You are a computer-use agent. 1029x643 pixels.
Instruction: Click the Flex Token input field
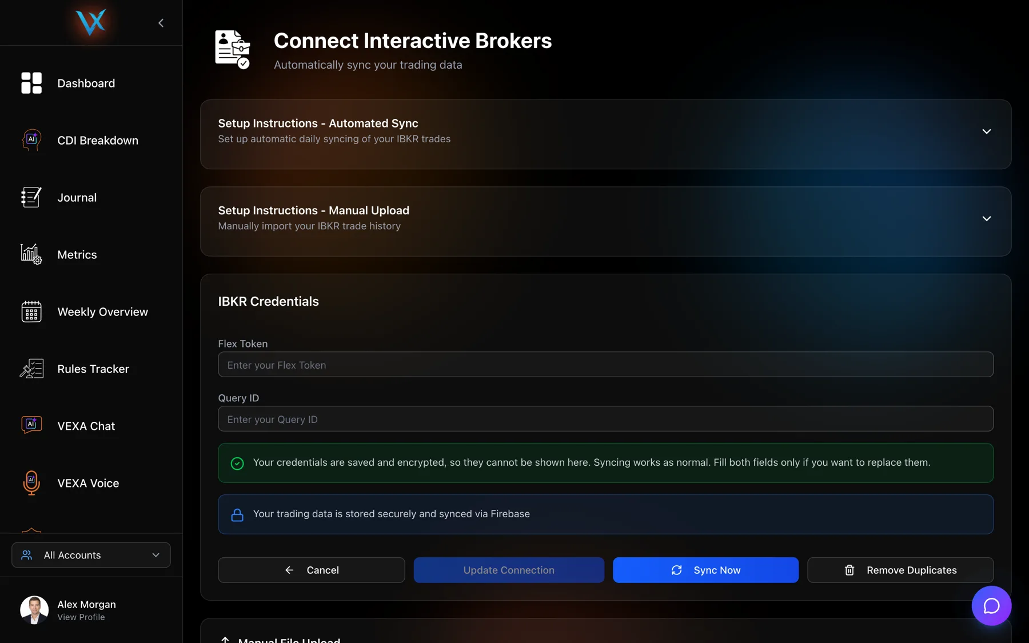click(605, 365)
